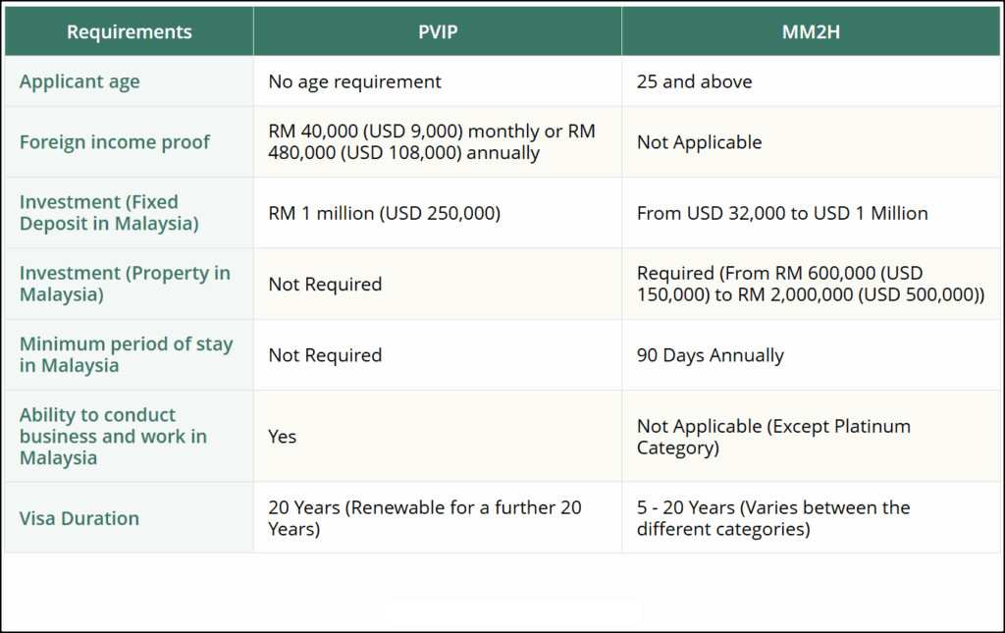Viewport: 1005px width, 633px height.
Task: Select the MM2H column header
Action: pos(811,31)
